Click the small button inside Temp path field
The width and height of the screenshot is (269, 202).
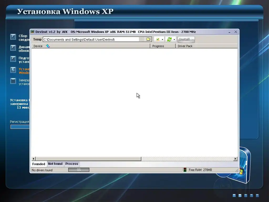coord(142,39)
